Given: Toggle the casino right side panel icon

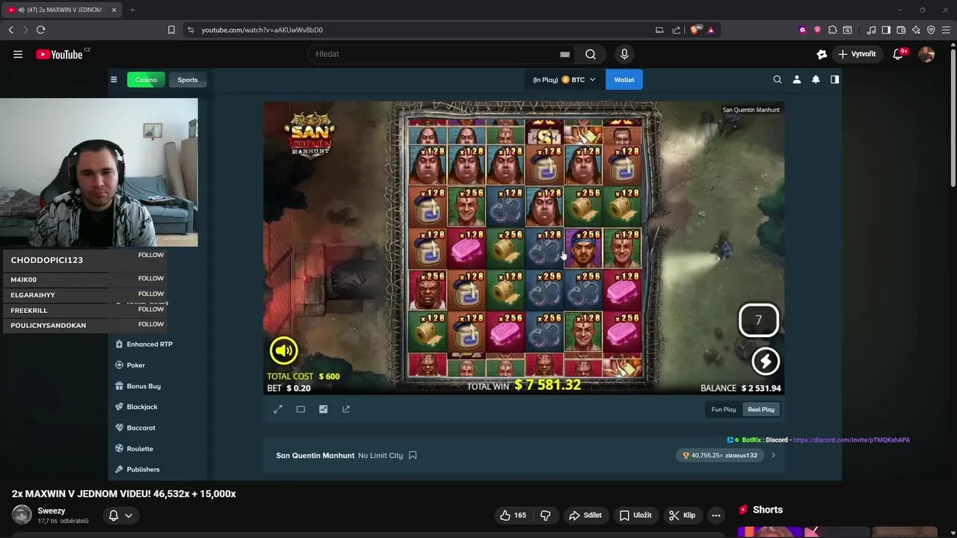Looking at the screenshot, I should 834,80.
